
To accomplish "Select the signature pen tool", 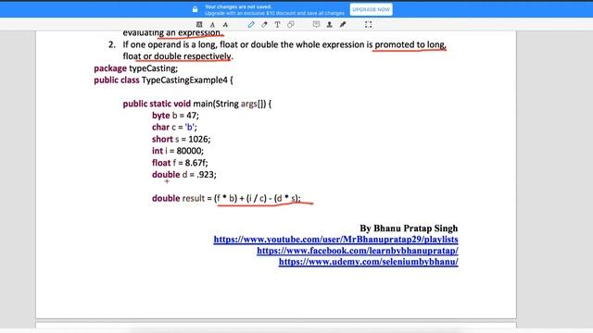I will [x=343, y=25].
